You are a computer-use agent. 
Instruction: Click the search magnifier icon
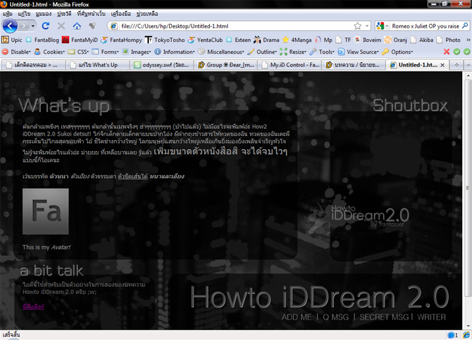tap(465, 26)
